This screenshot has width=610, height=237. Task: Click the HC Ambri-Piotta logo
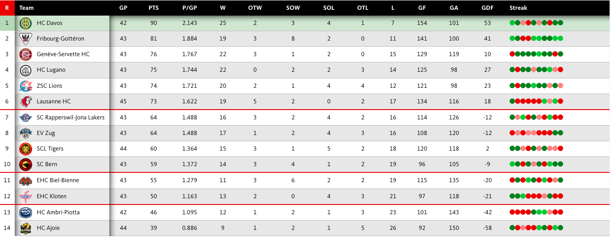coord(25,212)
